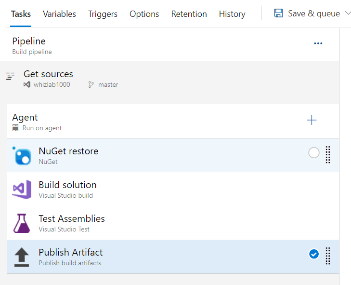Screen dimensions: 351x285
Task: Expand the Save & queue dropdown arrow
Action: pyautogui.click(x=348, y=14)
